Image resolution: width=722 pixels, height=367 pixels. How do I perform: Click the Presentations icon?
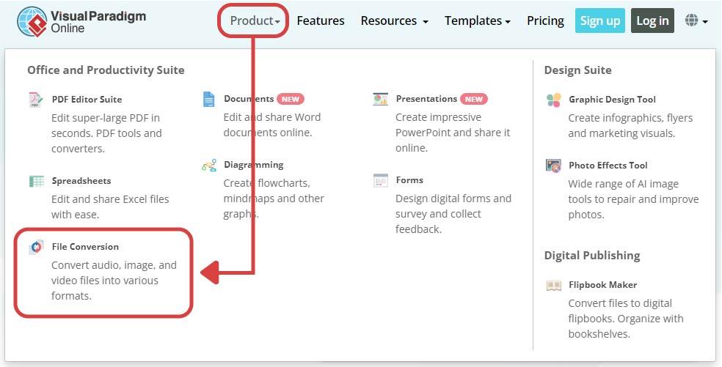380,100
